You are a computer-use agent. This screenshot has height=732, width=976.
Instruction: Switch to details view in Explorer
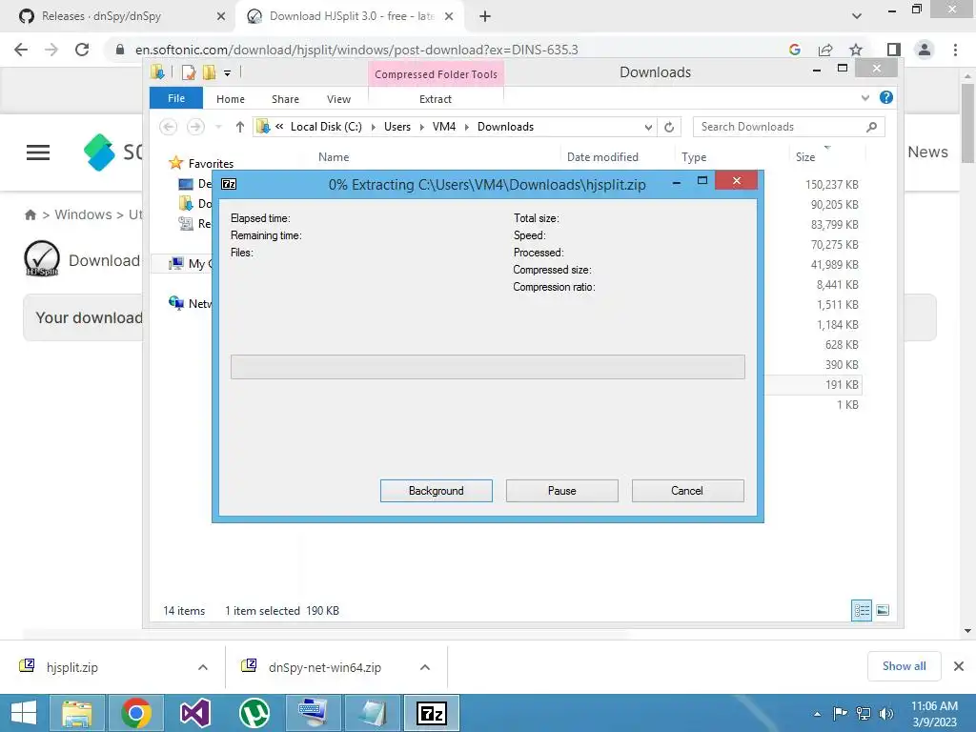(862, 610)
